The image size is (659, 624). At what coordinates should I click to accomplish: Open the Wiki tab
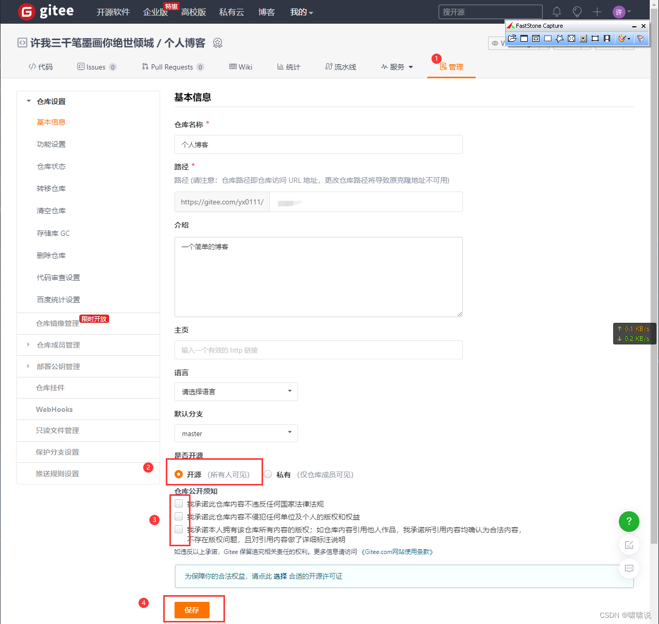tap(241, 67)
